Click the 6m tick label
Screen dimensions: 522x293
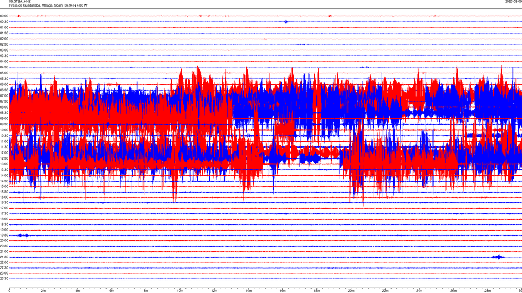112,291
